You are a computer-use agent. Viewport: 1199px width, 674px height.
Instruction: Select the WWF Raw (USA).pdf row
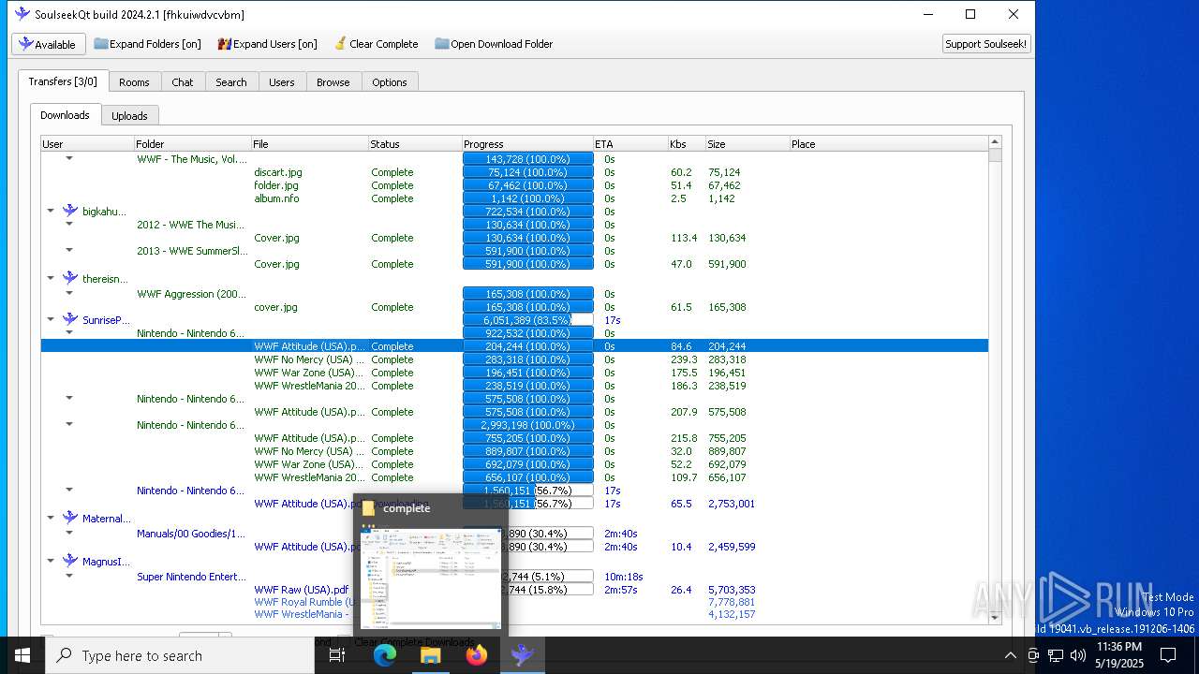[514, 590]
